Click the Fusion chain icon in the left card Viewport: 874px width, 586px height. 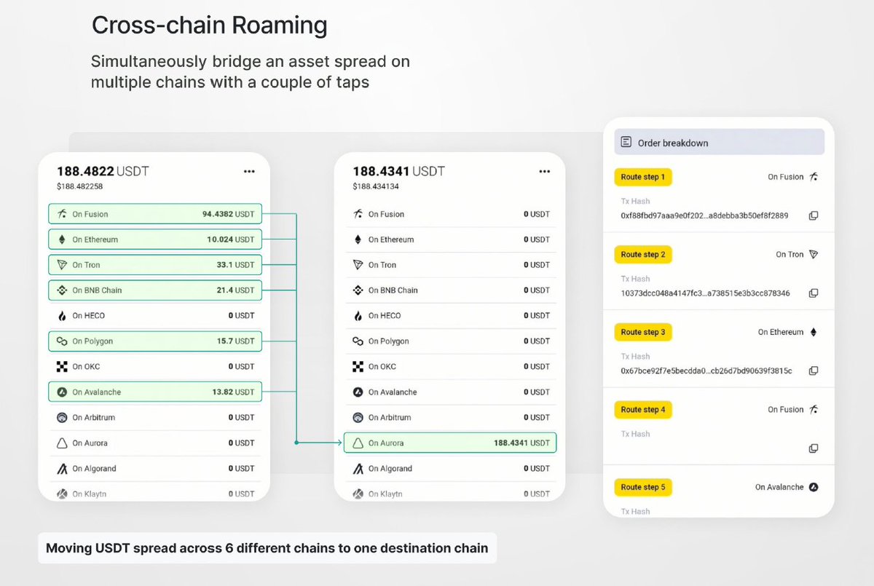[x=62, y=214]
